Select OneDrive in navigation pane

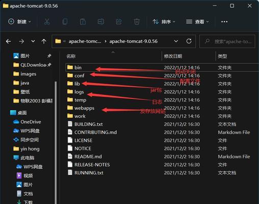point(27,122)
